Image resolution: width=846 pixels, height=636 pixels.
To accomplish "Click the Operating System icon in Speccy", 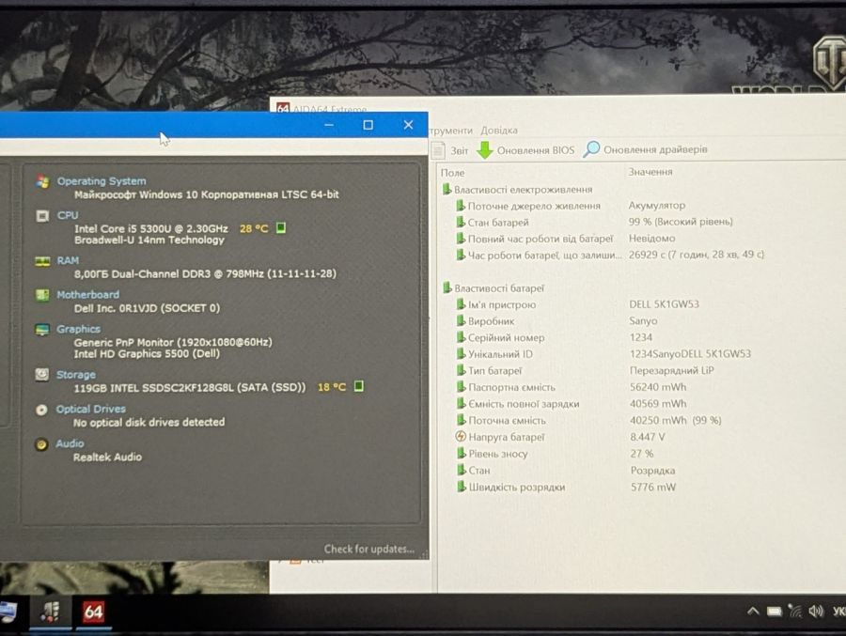I will (42, 182).
